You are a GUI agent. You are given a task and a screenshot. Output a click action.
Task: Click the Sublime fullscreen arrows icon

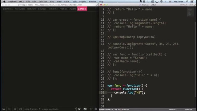(x=195, y=5)
